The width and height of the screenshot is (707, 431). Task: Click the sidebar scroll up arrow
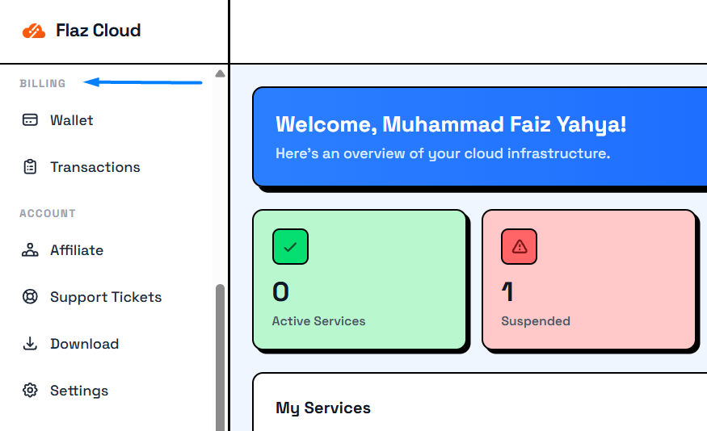point(220,73)
